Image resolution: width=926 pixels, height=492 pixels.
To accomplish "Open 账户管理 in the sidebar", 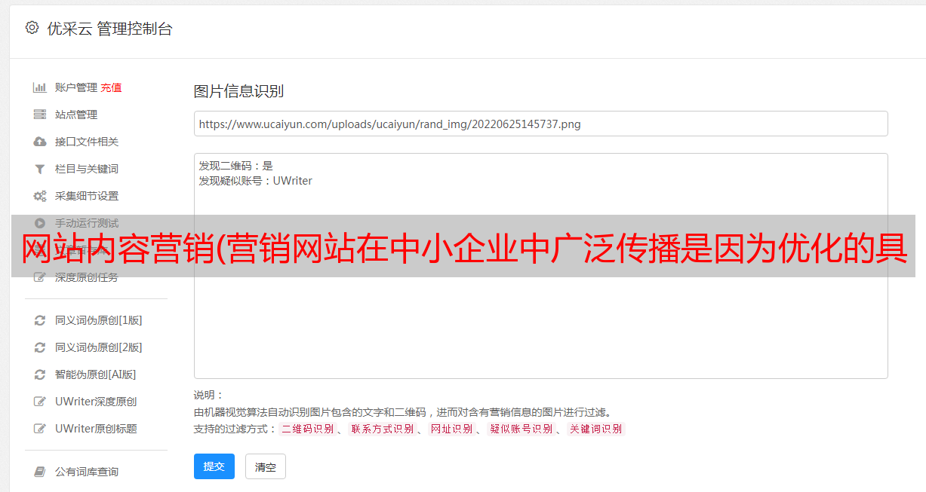I will (75, 87).
